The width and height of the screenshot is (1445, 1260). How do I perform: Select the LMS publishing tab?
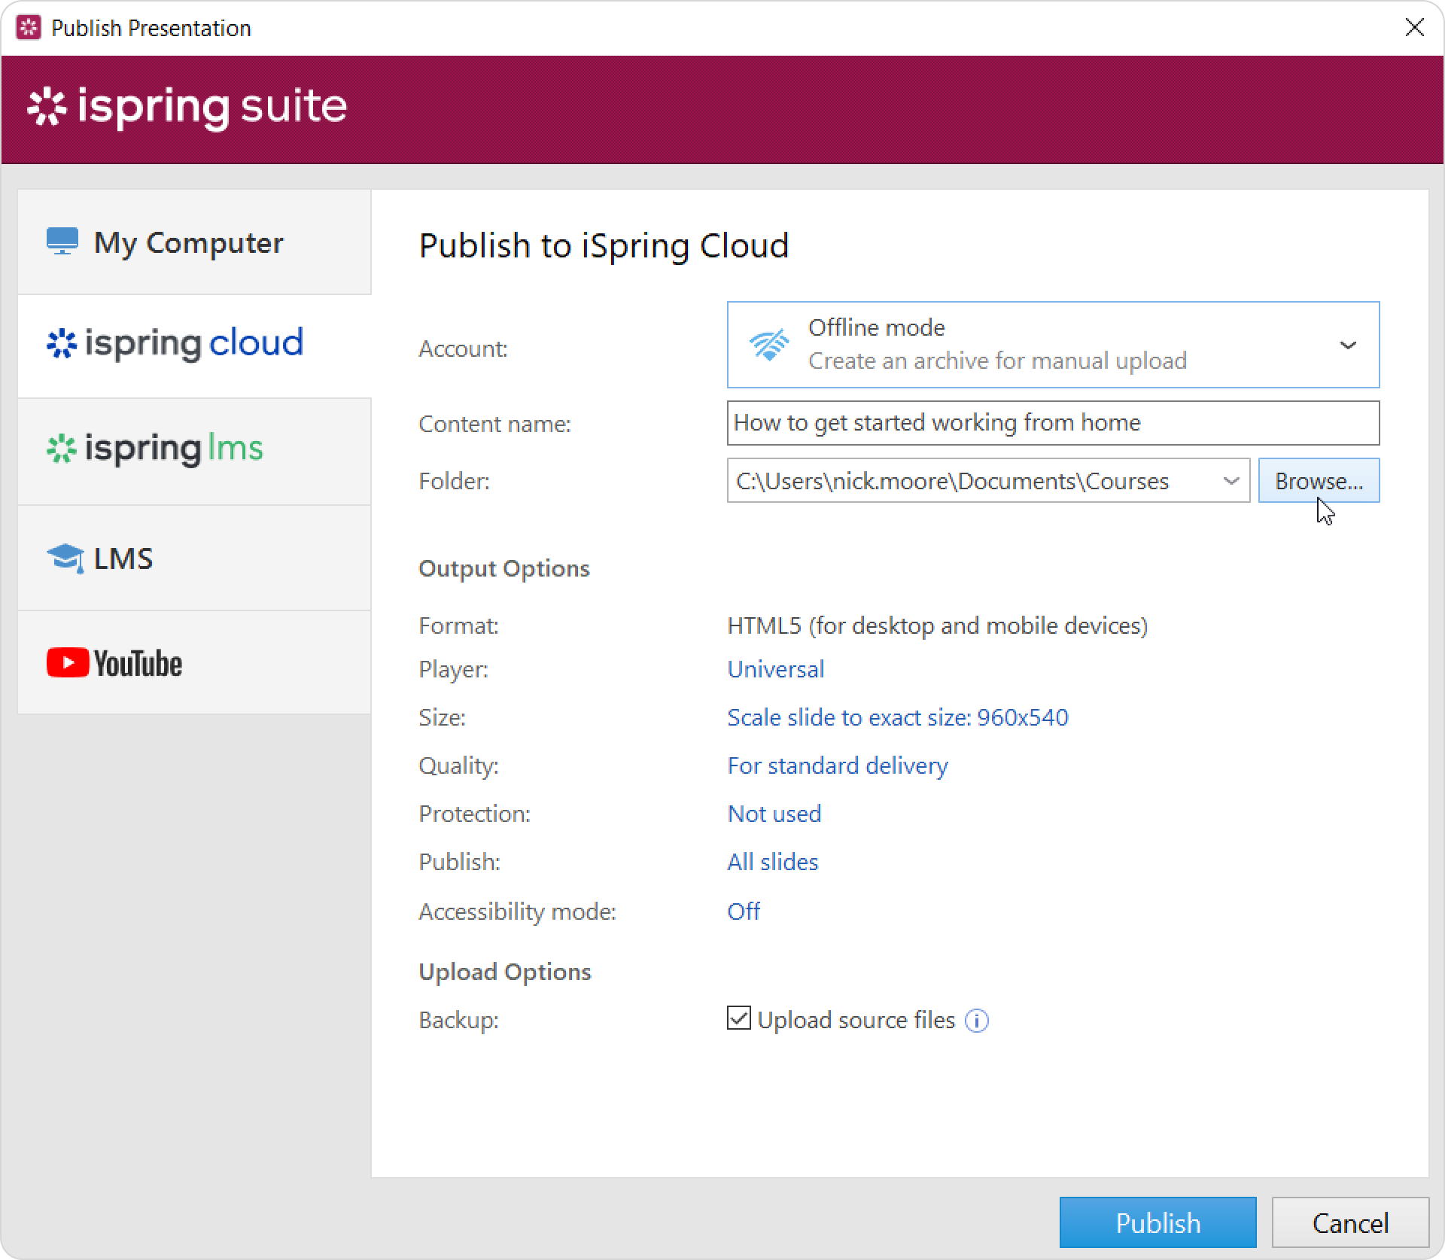click(194, 558)
